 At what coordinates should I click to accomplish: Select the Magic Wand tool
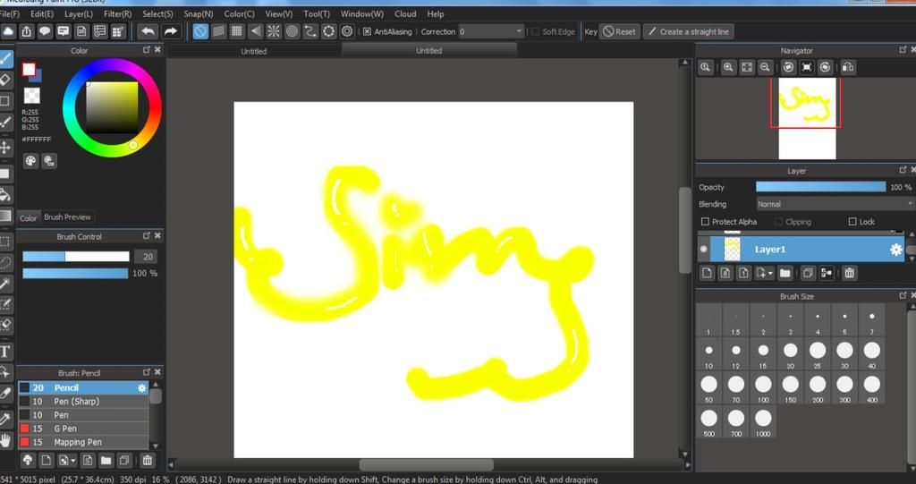click(5, 284)
